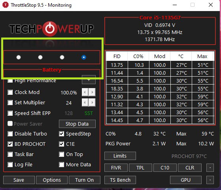The height and width of the screenshot is (190, 221).
Task: Toggle the SpeedStep checkbox
Action: click(x=61, y=134)
